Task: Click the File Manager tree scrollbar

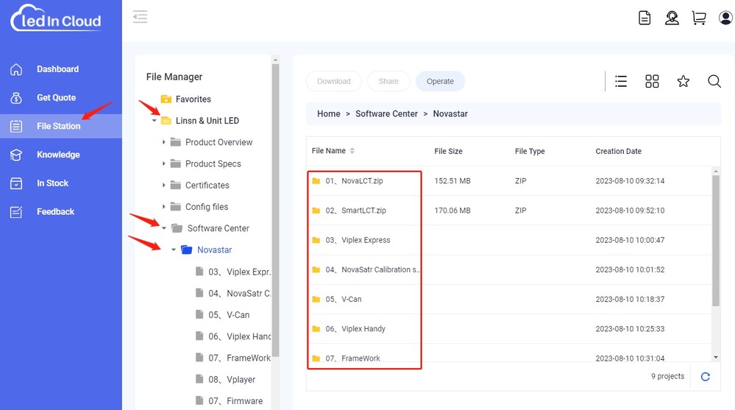Action: (x=276, y=211)
